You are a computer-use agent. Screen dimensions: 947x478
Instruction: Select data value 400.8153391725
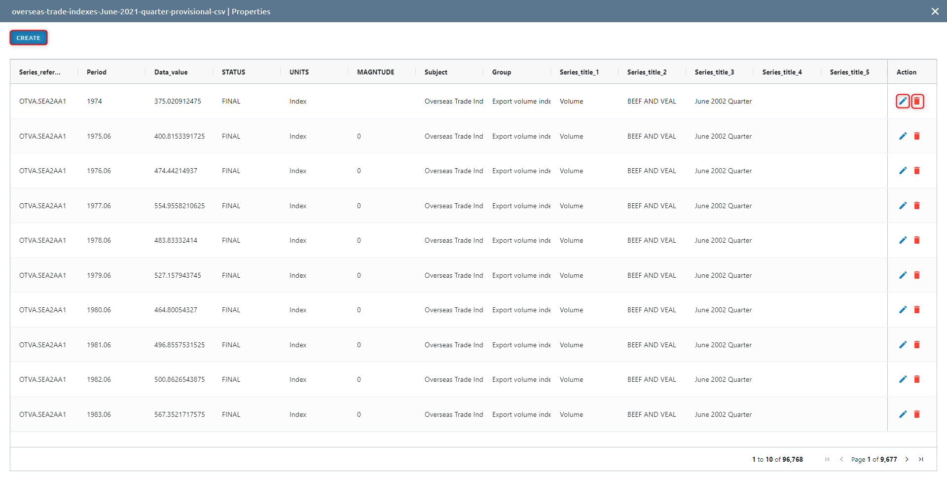[x=180, y=136]
